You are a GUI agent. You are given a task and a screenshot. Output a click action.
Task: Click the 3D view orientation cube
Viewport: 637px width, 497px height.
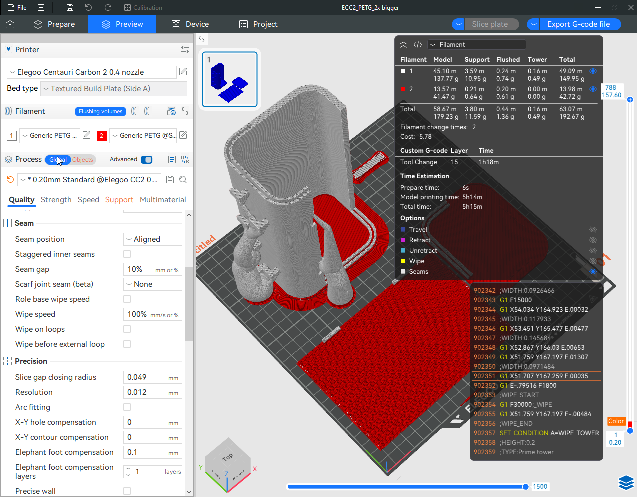[228, 464]
